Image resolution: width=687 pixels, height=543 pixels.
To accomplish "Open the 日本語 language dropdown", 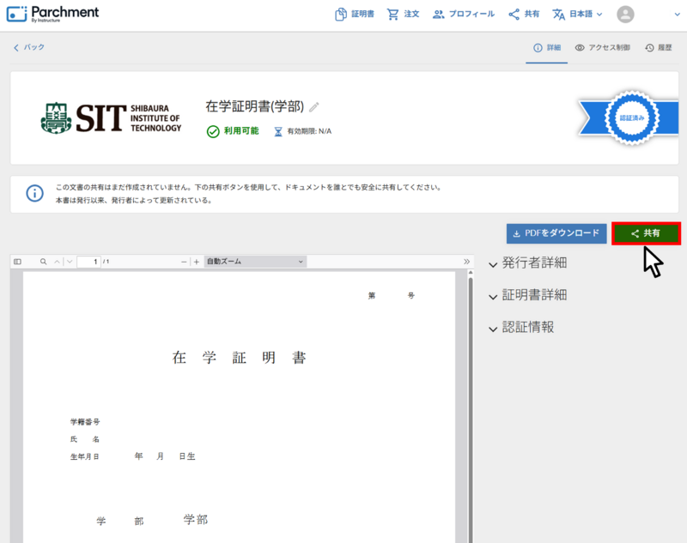I will [x=578, y=15].
